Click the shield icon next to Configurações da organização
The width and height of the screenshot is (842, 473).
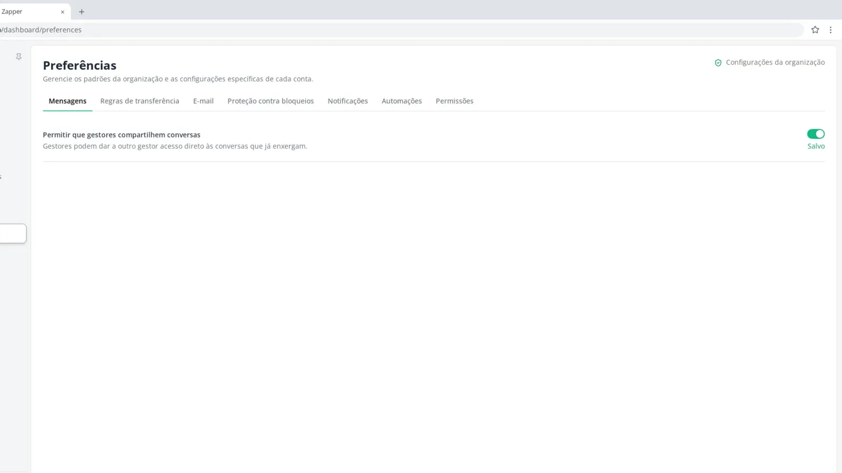click(x=718, y=63)
